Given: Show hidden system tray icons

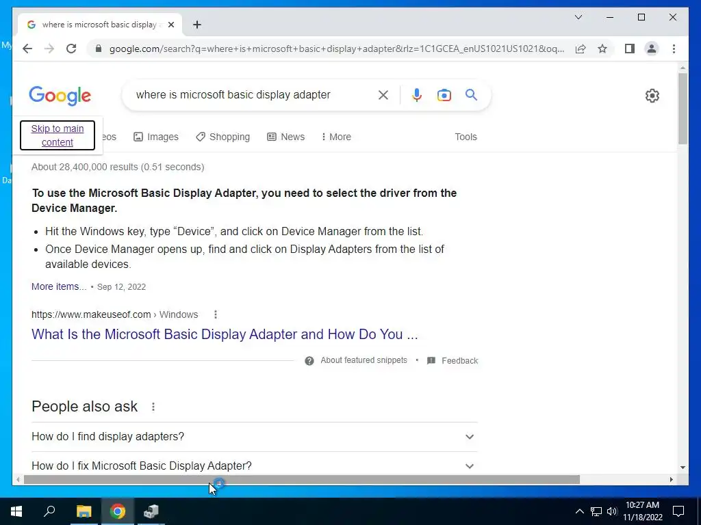Looking at the screenshot, I should tap(579, 511).
